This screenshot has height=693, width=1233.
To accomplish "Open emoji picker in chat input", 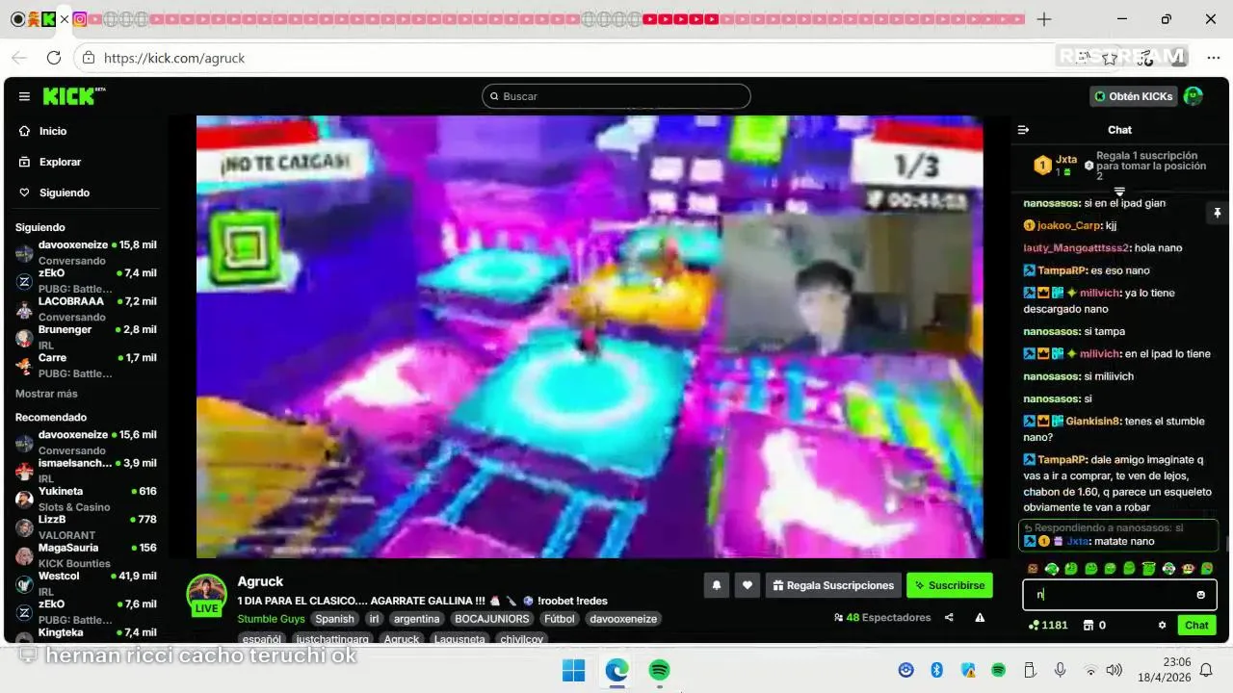I will pos(1200,595).
